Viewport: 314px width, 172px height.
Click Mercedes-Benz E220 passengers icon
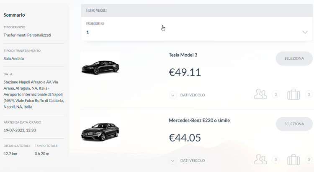coord(260,159)
